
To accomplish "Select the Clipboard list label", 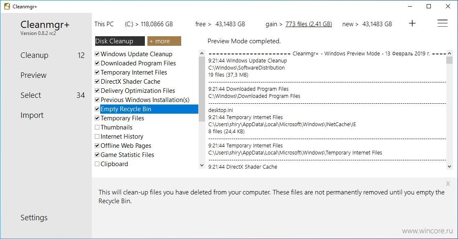I will (114, 164).
